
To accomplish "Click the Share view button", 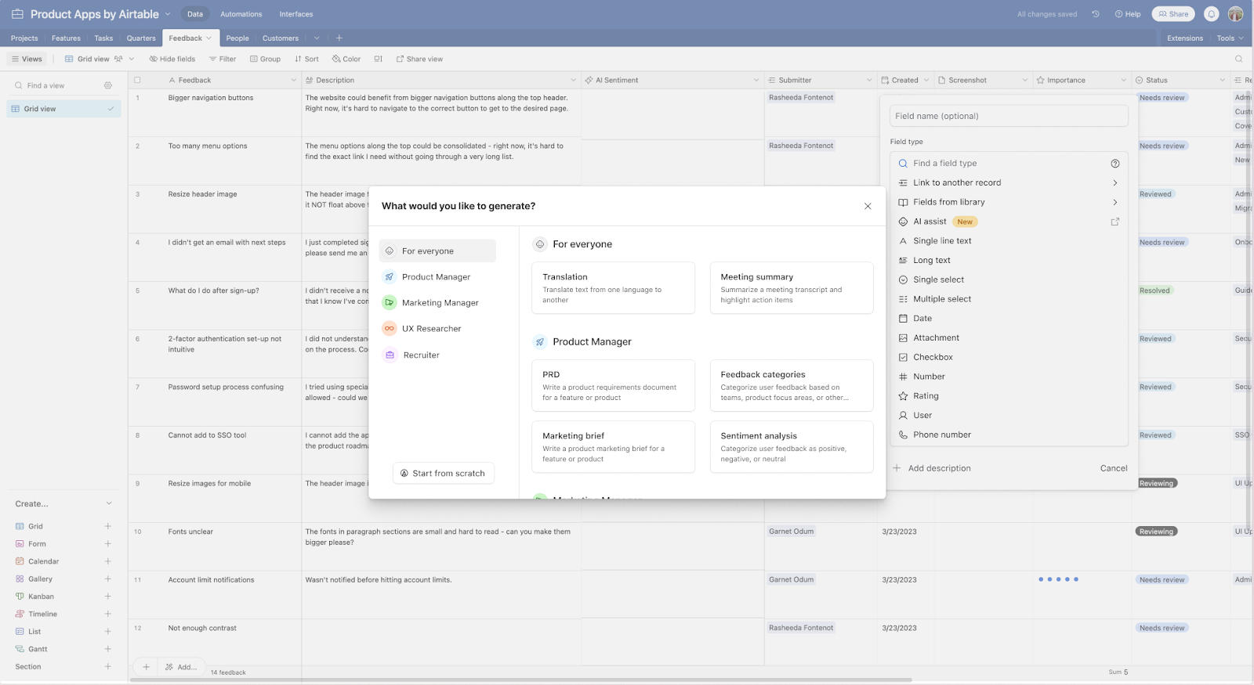I will point(419,59).
